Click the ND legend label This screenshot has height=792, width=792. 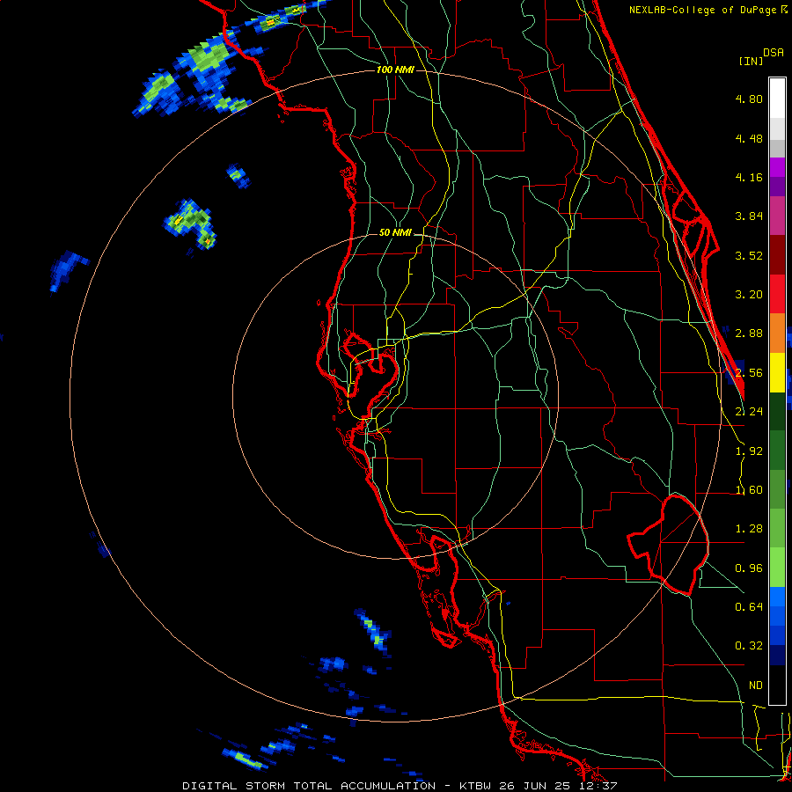pos(756,686)
